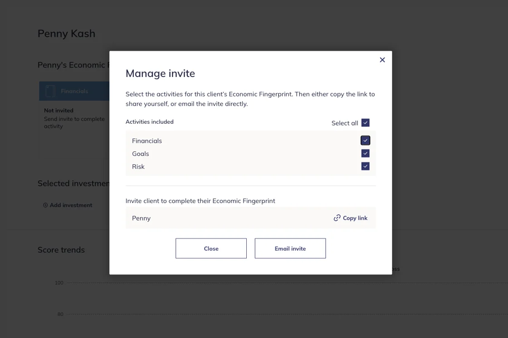The image size is (508, 338).
Task: Uncheck the Goals activity checkbox
Action: tap(365, 154)
